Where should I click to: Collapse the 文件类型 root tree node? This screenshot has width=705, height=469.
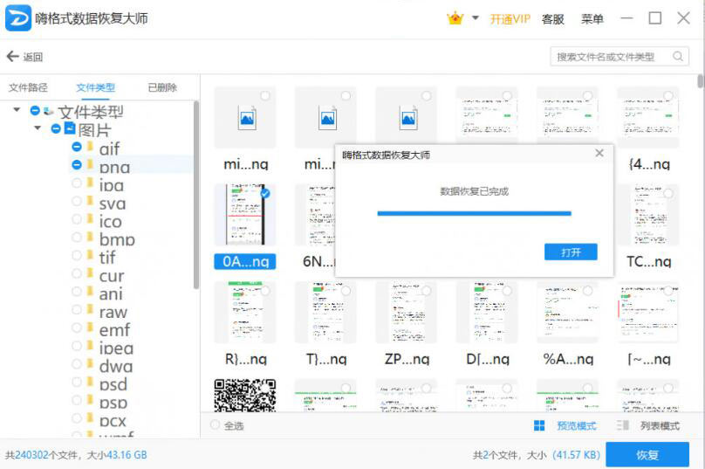coord(17,109)
